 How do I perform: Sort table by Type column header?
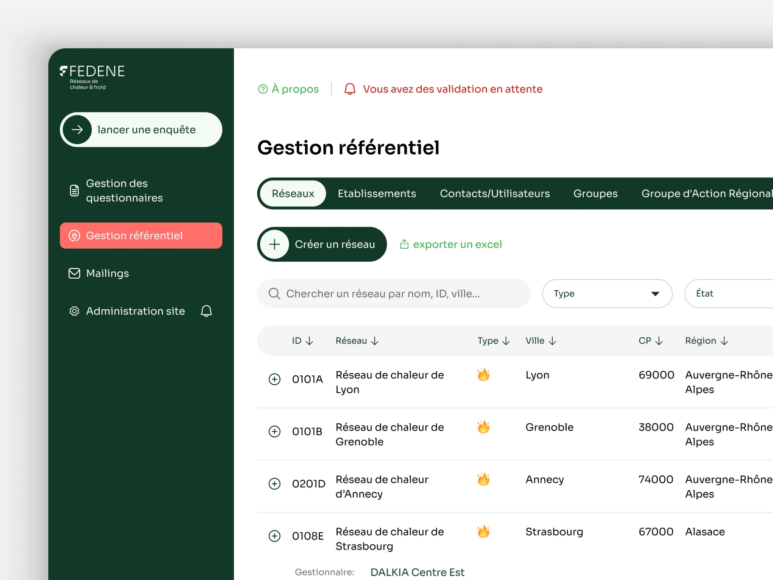pos(494,341)
